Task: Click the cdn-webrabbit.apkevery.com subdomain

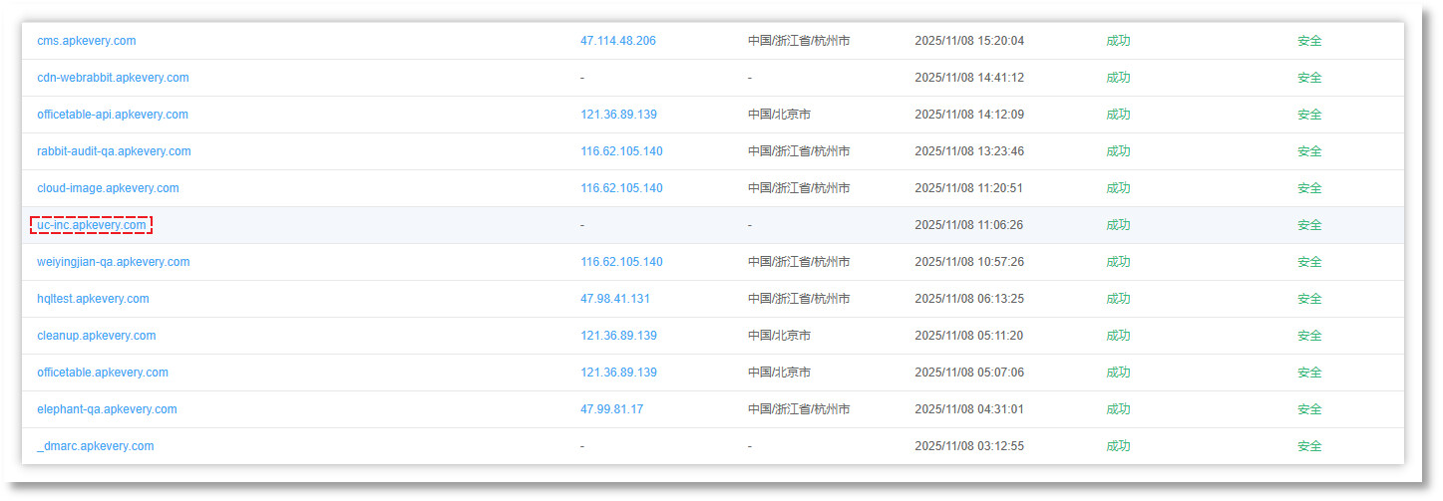Action: tap(113, 78)
